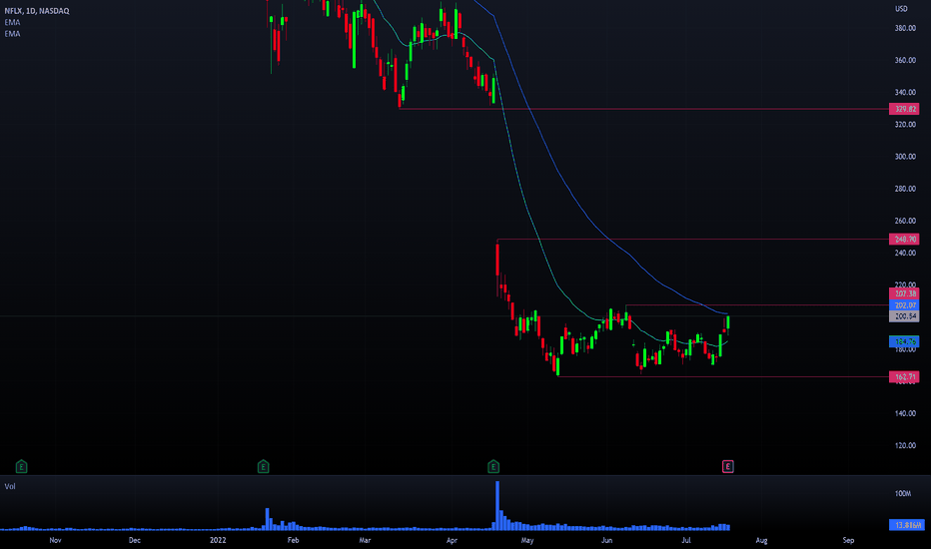Click the 120.00 price scale label
The image size is (931, 549).
905,446
